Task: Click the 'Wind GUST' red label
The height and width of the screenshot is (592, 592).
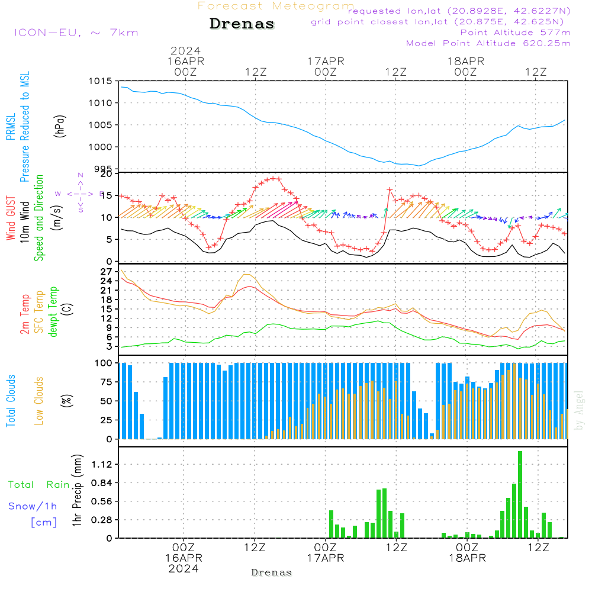Action: pos(11,218)
